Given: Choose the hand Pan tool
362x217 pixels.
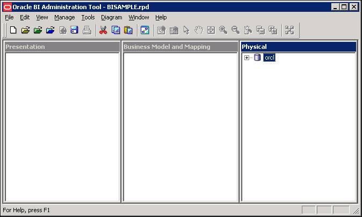Looking at the screenshot, I should pyautogui.click(x=199, y=30).
